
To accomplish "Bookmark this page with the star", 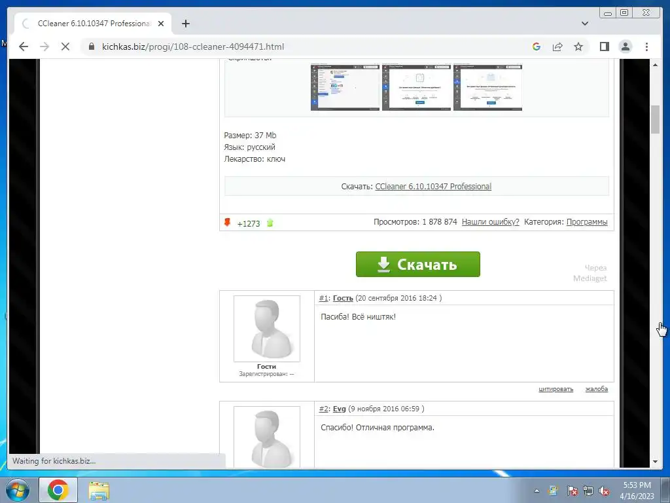I will pyautogui.click(x=578, y=47).
